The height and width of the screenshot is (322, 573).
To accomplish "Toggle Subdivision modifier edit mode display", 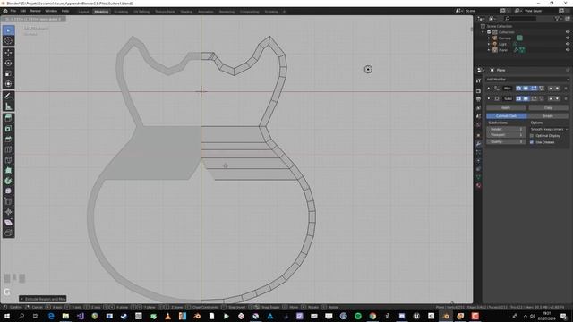I will pyautogui.click(x=534, y=98).
